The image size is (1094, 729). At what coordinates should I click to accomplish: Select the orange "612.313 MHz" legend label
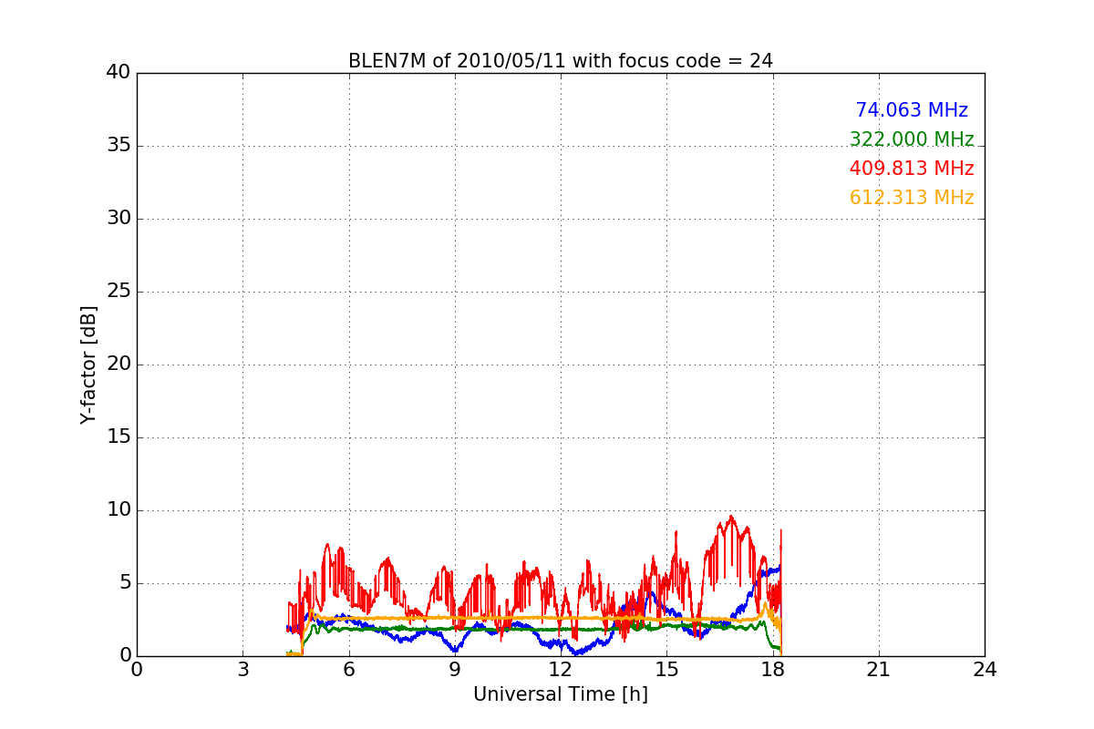tap(912, 198)
